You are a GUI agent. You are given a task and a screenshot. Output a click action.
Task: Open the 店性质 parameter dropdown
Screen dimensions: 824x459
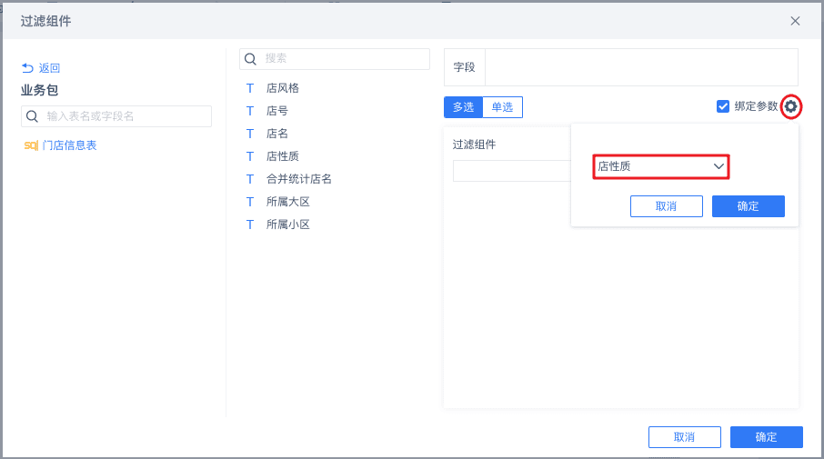661,166
